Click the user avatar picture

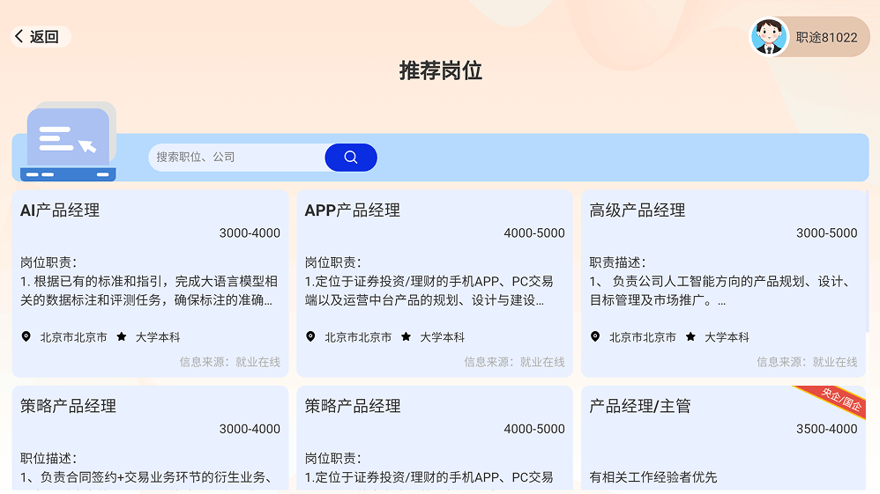coord(769,37)
